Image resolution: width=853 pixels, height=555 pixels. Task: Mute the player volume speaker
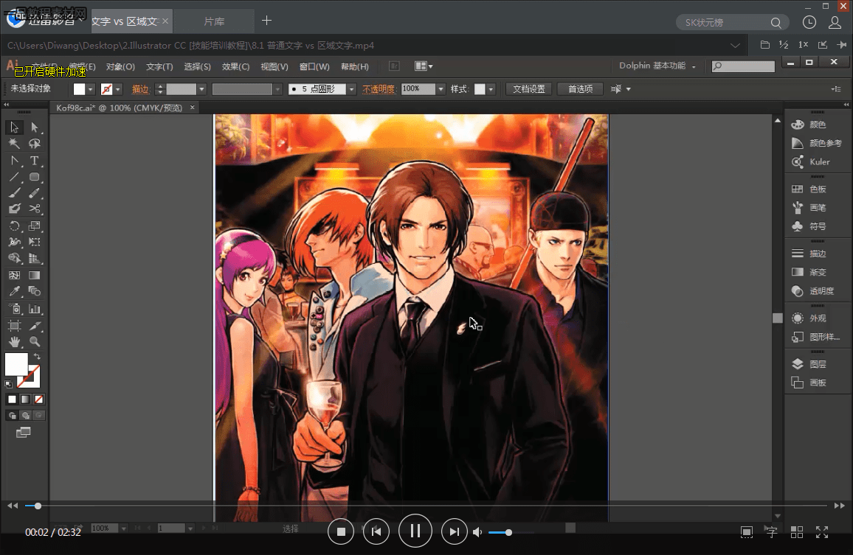point(477,532)
